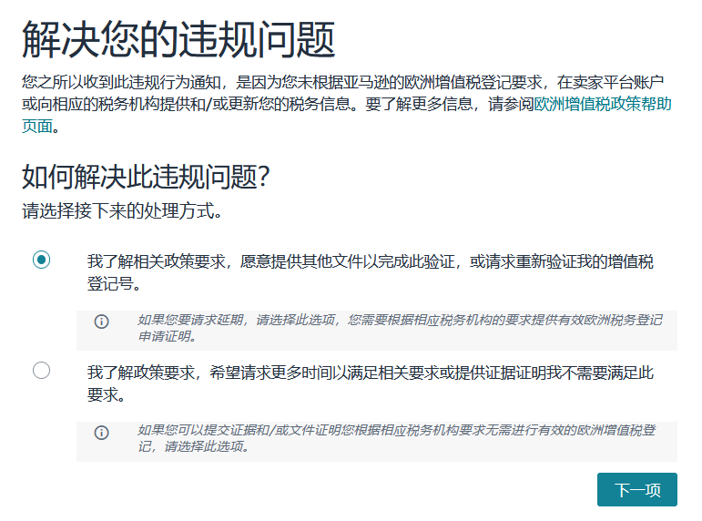Click the label text starting with 我了解相关政策要求
This screenshot has width=702, height=521.
[370, 262]
